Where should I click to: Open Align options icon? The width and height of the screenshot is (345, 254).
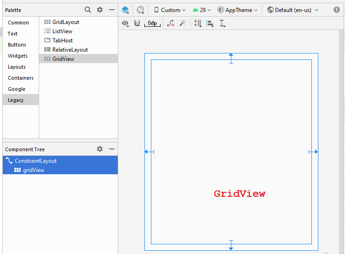click(x=210, y=24)
